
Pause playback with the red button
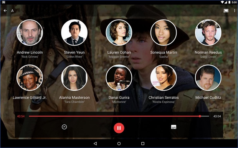pos(119,128)
